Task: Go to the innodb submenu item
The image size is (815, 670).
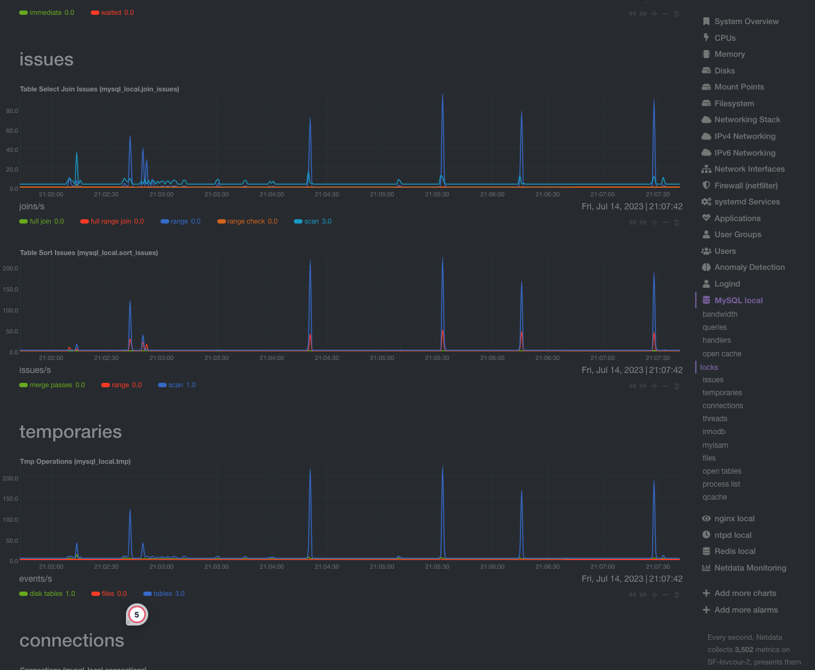Action: (x=714, y=432)
